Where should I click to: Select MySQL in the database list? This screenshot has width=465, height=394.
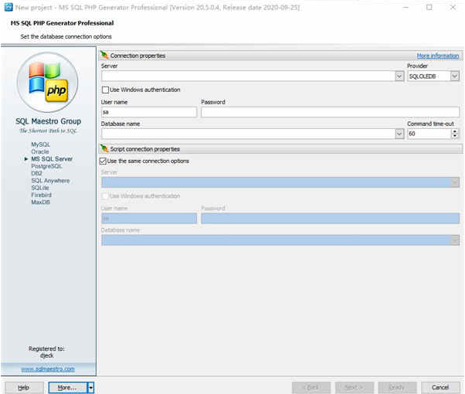tap(40, 144)
